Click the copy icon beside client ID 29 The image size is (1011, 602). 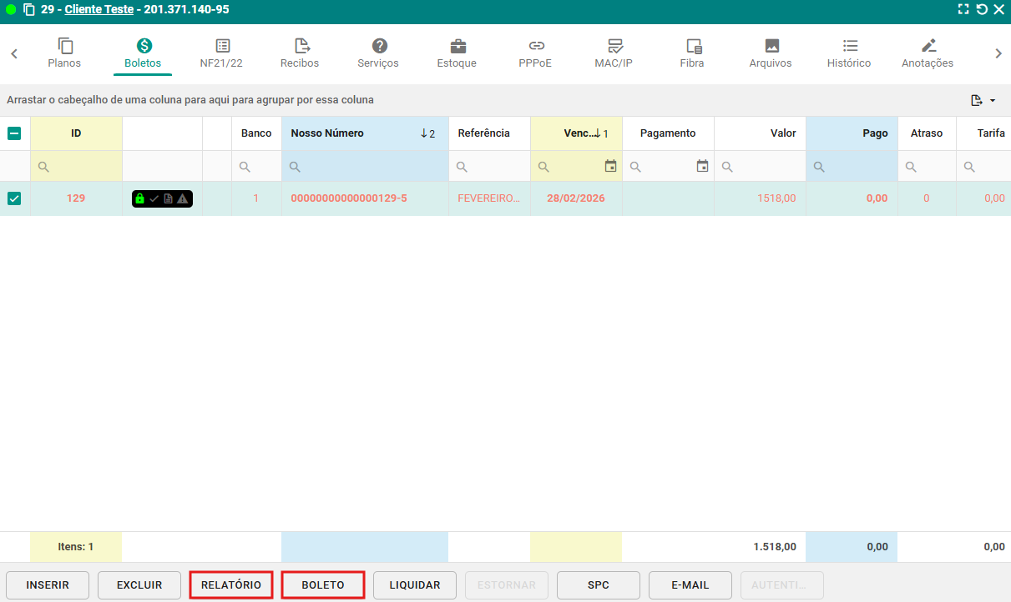point(29,10)
